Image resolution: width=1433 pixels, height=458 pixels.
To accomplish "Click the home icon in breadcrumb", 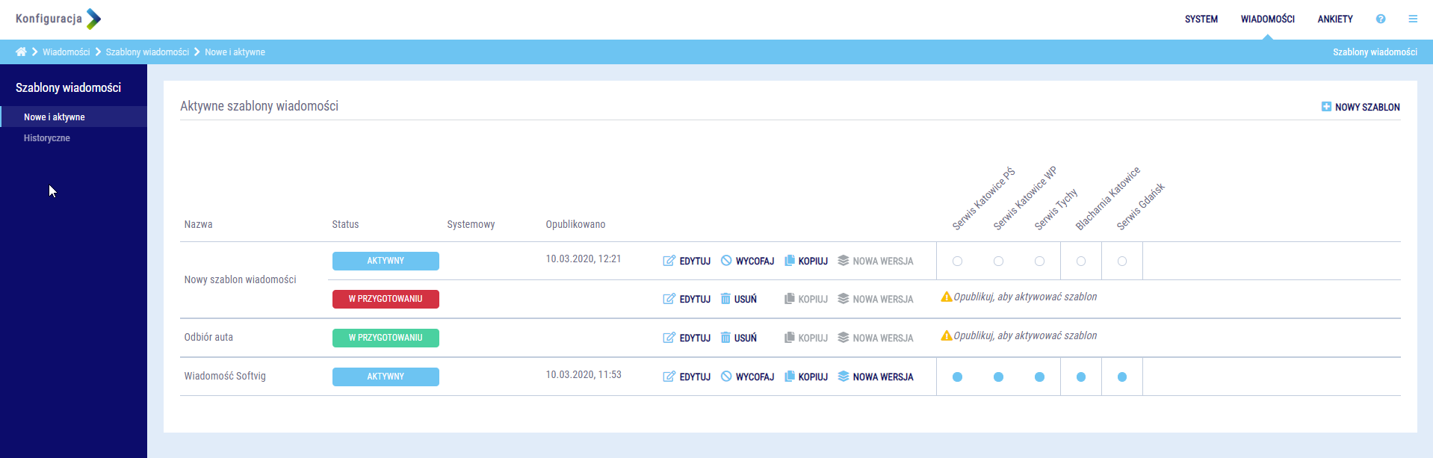I will click(21, 52).
